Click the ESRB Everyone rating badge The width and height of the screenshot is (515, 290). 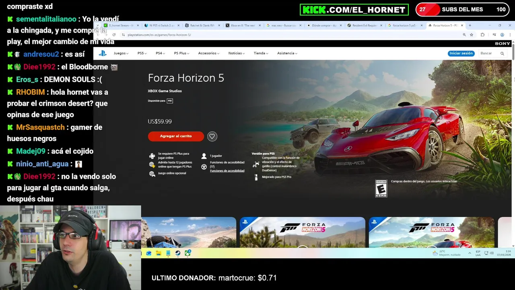coord(381,188)
